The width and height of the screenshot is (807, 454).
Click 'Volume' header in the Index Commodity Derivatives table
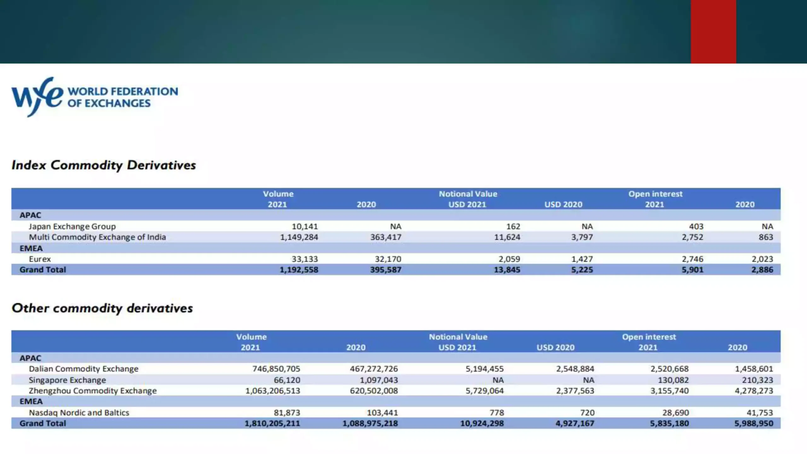278,194
